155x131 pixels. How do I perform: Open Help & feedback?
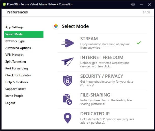[17, 82]
